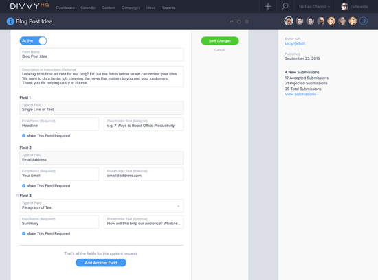The image size is (378, 280).
Task: Click the Field 1 heading
Action: coord(25,97)
